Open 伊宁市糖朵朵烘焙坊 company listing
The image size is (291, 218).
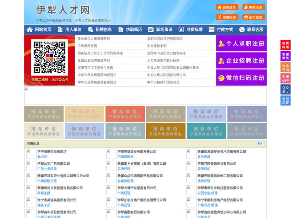(x=52, y=151)
